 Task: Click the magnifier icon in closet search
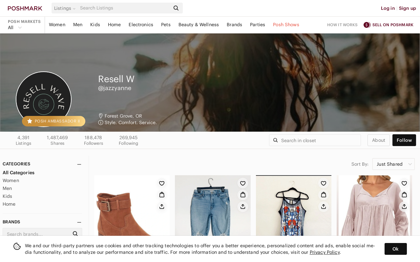tap(276, 140)
